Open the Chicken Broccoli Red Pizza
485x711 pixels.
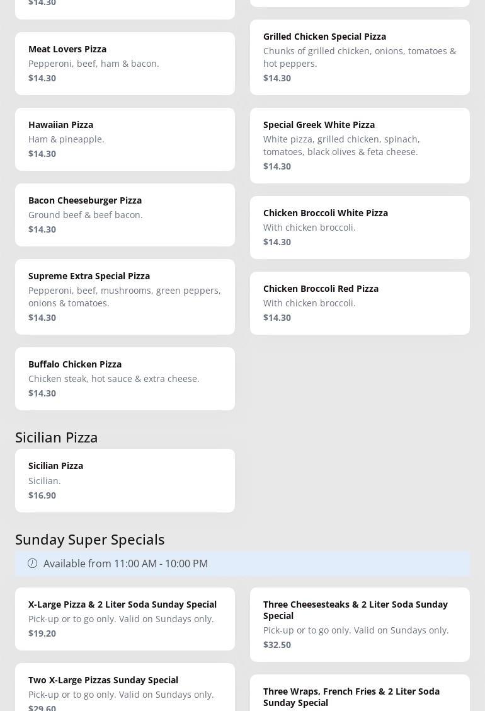pos(360,303)
